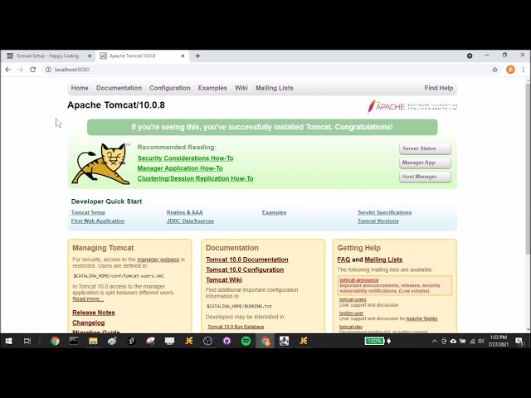Click the Apache Software Foundation logo
The image size is (531, 398).
412,107
